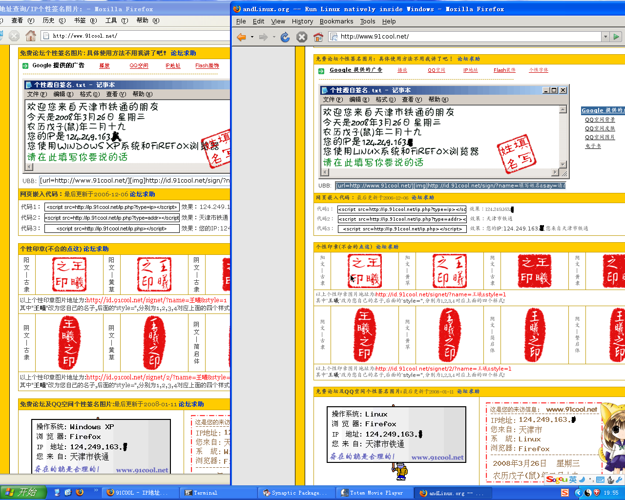
Task: Click 论坛求助 link beside 网页嵌入代码 in andLinux window
Action: pyautogui.click(x=423, y=198)
